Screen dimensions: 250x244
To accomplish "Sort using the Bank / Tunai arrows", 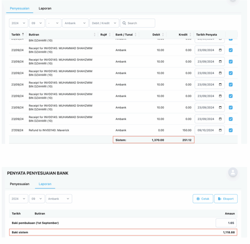I will (135, 34).
